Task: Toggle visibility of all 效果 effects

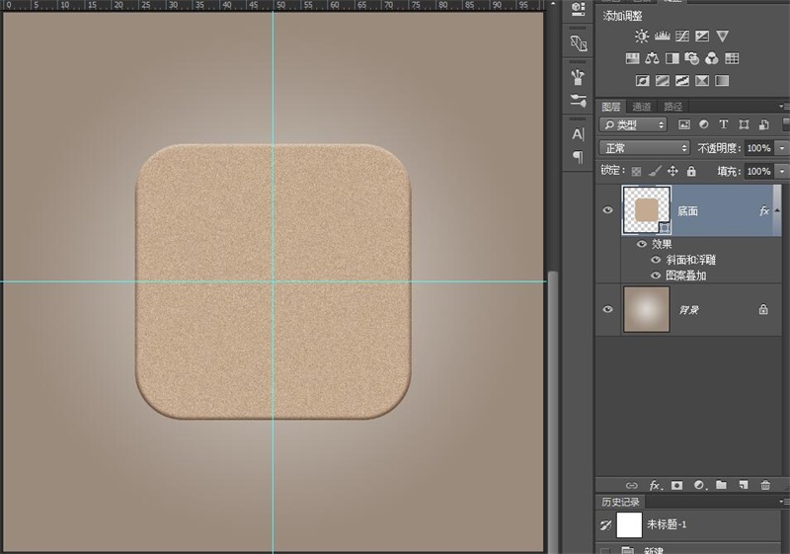Action: click(641, 244)
